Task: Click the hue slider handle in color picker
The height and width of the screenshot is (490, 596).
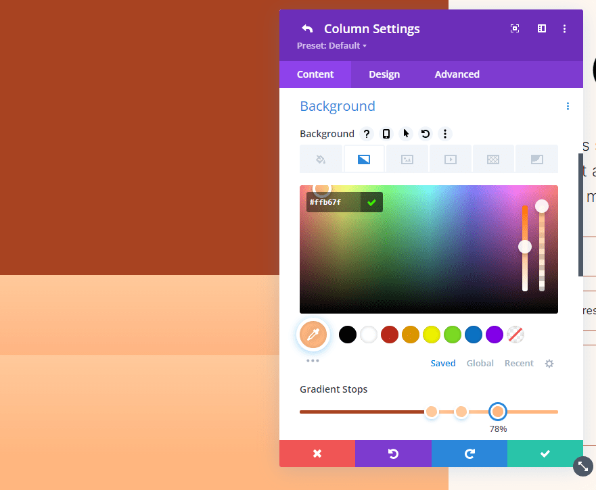Action: point(525,247)
